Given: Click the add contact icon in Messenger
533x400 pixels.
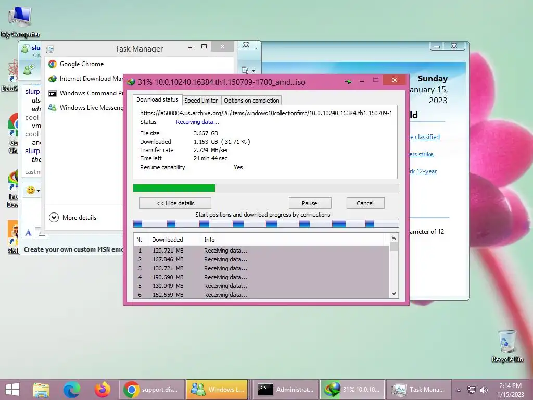Looking at the screenshot, I should [x=29, y=69].
